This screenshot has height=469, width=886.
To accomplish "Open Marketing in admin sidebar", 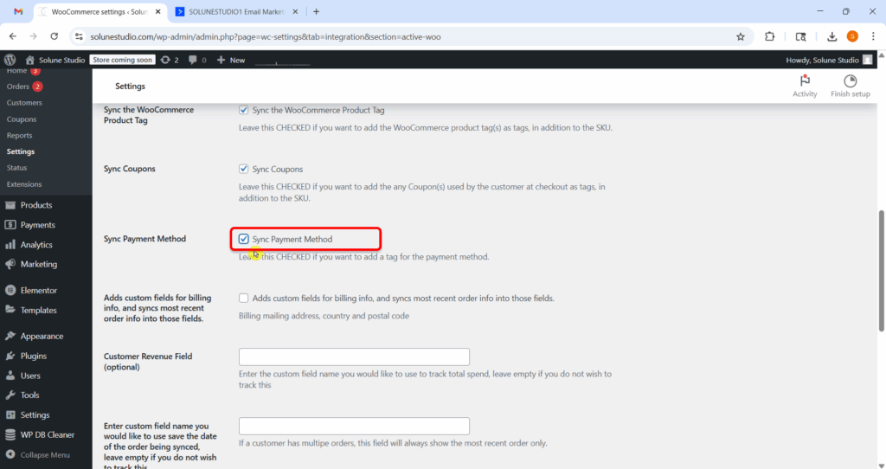I will tap(38, 264).
